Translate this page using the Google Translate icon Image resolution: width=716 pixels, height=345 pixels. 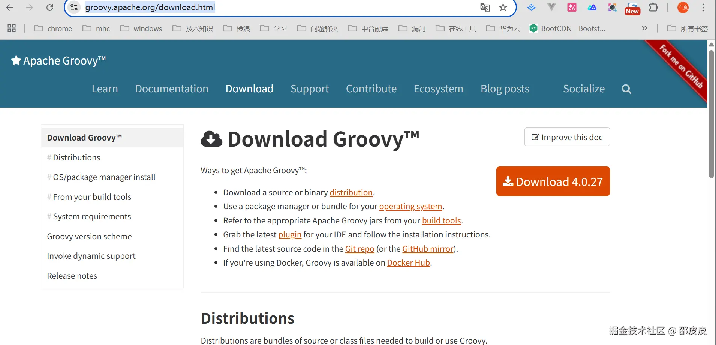[x=485, y=7]
